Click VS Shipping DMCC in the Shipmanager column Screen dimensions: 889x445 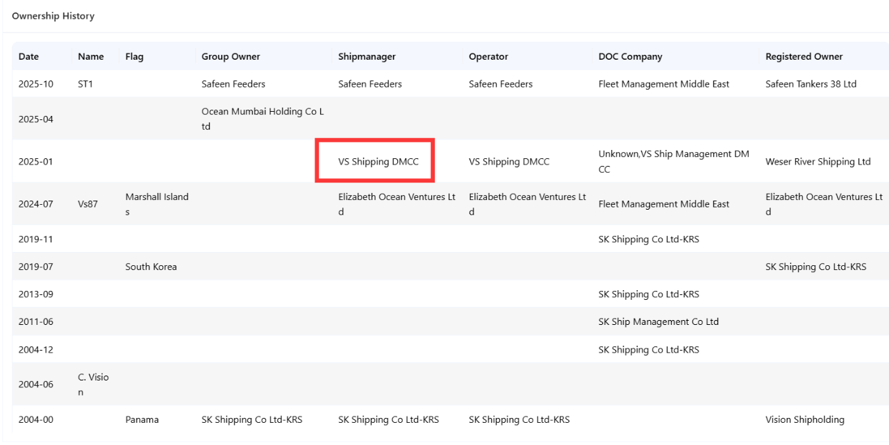click(379, 162)
